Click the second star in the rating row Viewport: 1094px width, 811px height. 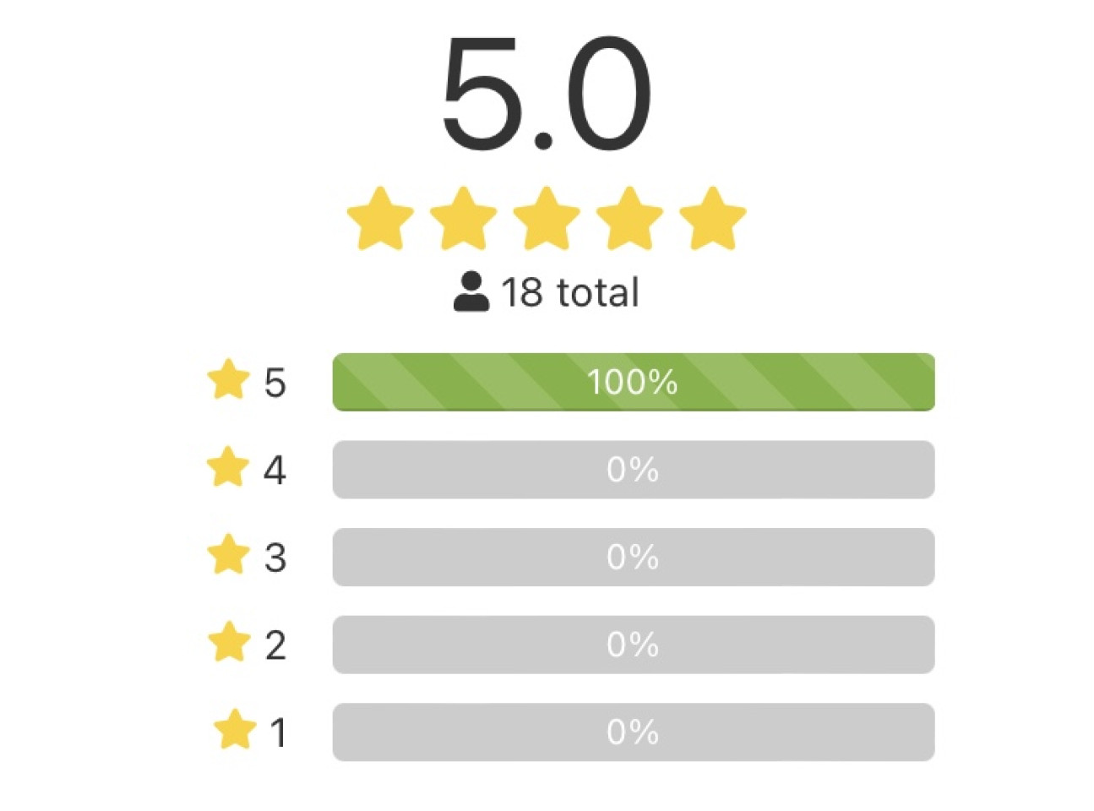tap(463, 219)
